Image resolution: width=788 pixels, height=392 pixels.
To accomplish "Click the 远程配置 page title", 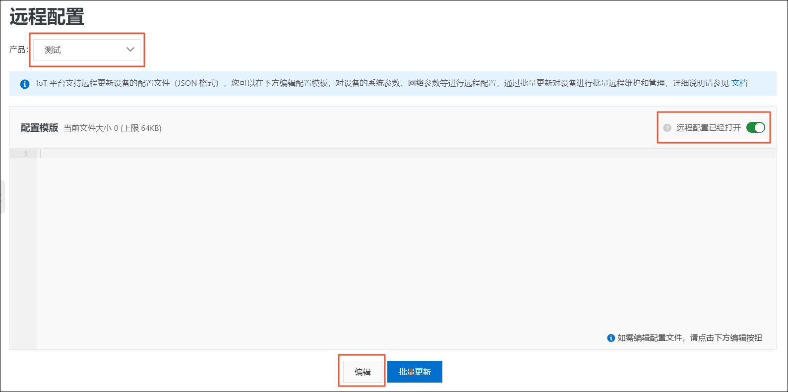I will coord(47,17).
